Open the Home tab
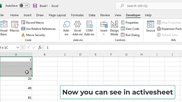This screenshot has width=182, height=102. point(15,15)
